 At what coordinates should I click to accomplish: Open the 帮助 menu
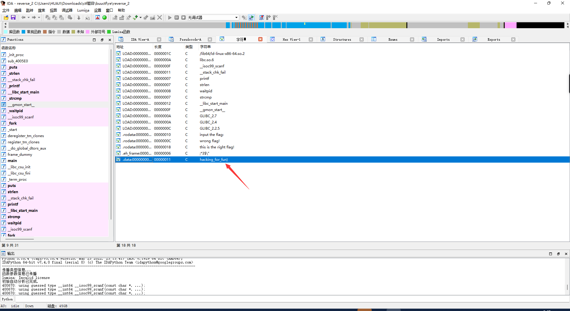[x=121, y=10]
